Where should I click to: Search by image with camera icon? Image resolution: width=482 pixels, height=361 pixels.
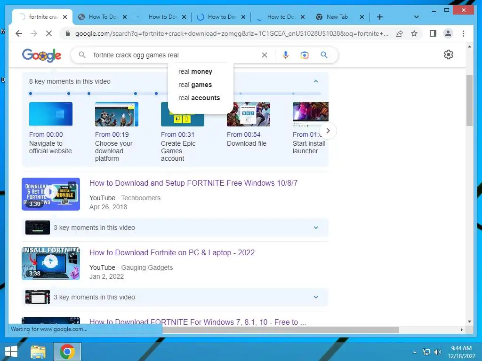click(305, 55)
